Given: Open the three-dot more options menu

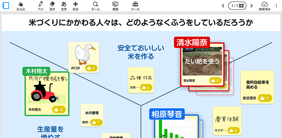Looking at the screenshot, I should (276, 6).
